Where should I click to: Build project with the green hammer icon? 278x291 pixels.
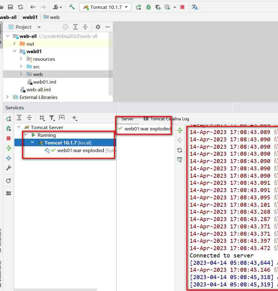click(x=72, y=7)
